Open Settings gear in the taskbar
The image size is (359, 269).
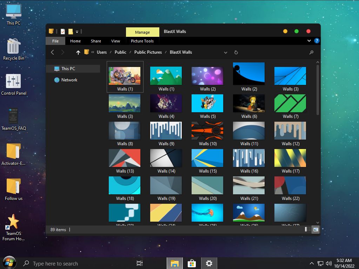pos(209,263)
